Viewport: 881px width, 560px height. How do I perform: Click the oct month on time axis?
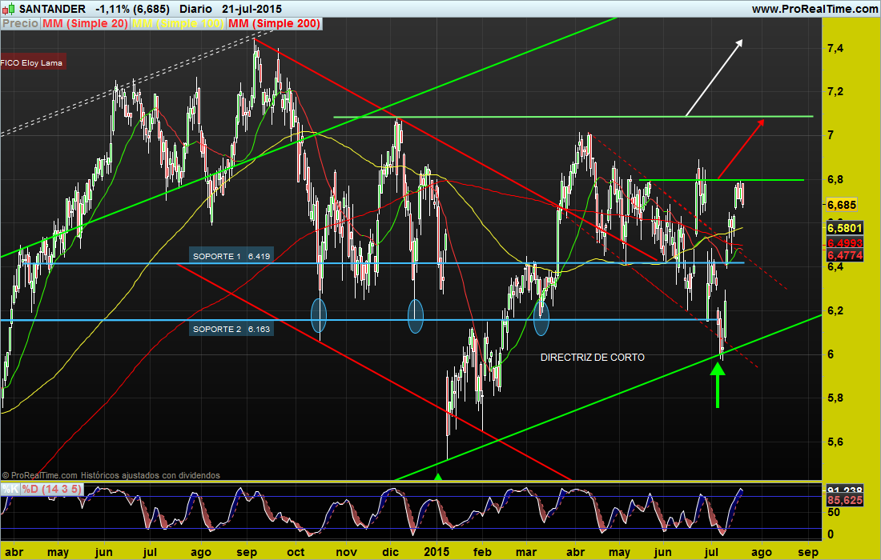click(296, 552)
